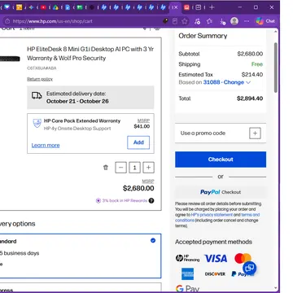Switch to the Google Docs tab
This screenshot has height=293, width=293.
[68, 7]
